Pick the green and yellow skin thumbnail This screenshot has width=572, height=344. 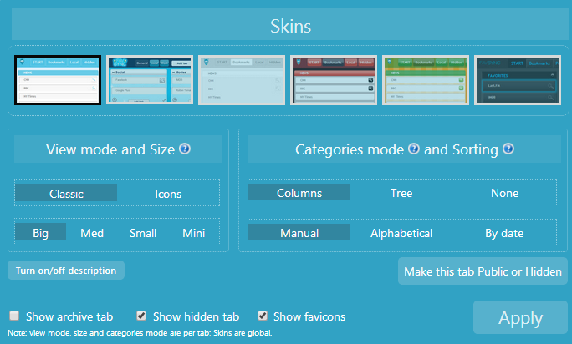coord(425,80)
